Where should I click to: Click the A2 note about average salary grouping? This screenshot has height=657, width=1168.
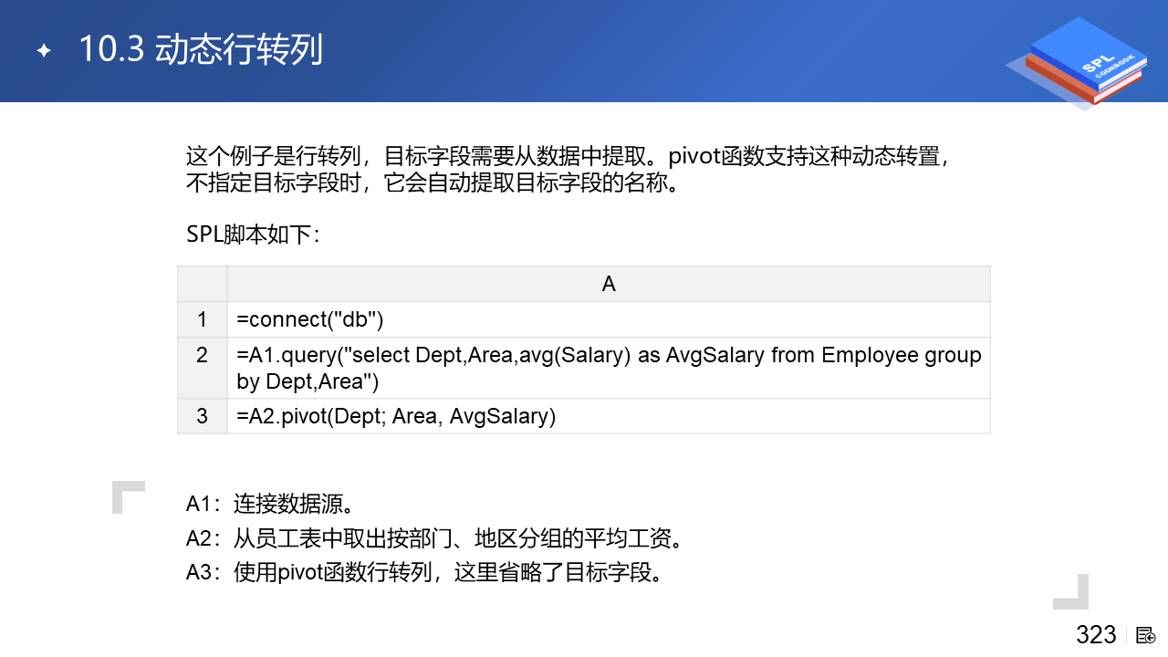434,538
